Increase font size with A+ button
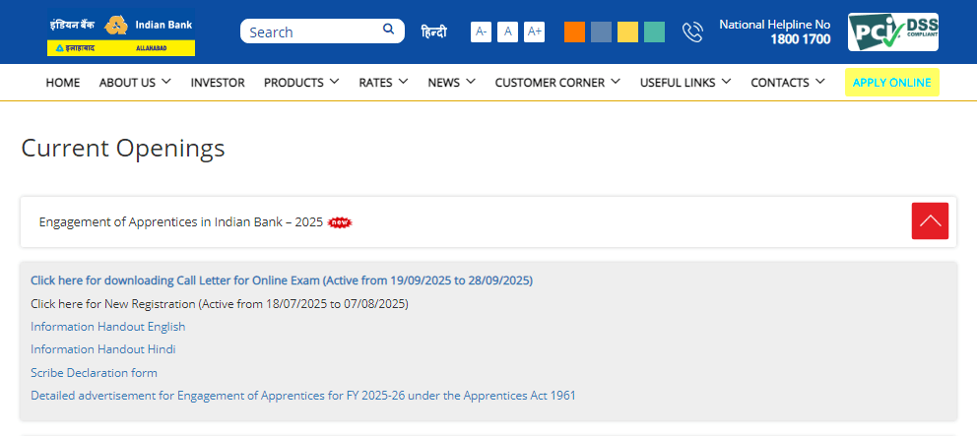Viewport: 977px width, 436px height. 534,31
